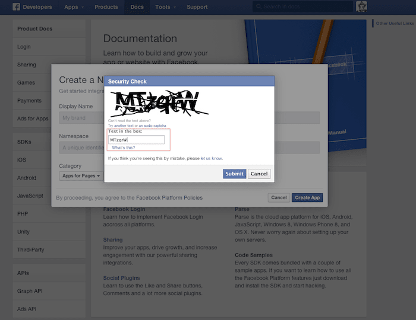This screenshot has width=416, height=320.
Task: Click the Create App button
Action: pyautogui.click(x=307, y=197)
